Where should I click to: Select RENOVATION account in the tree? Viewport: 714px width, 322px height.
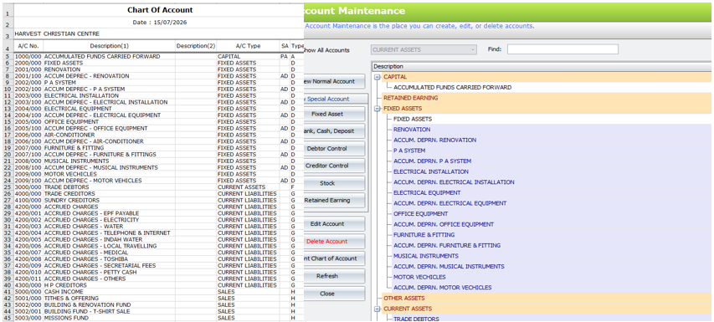412,130
